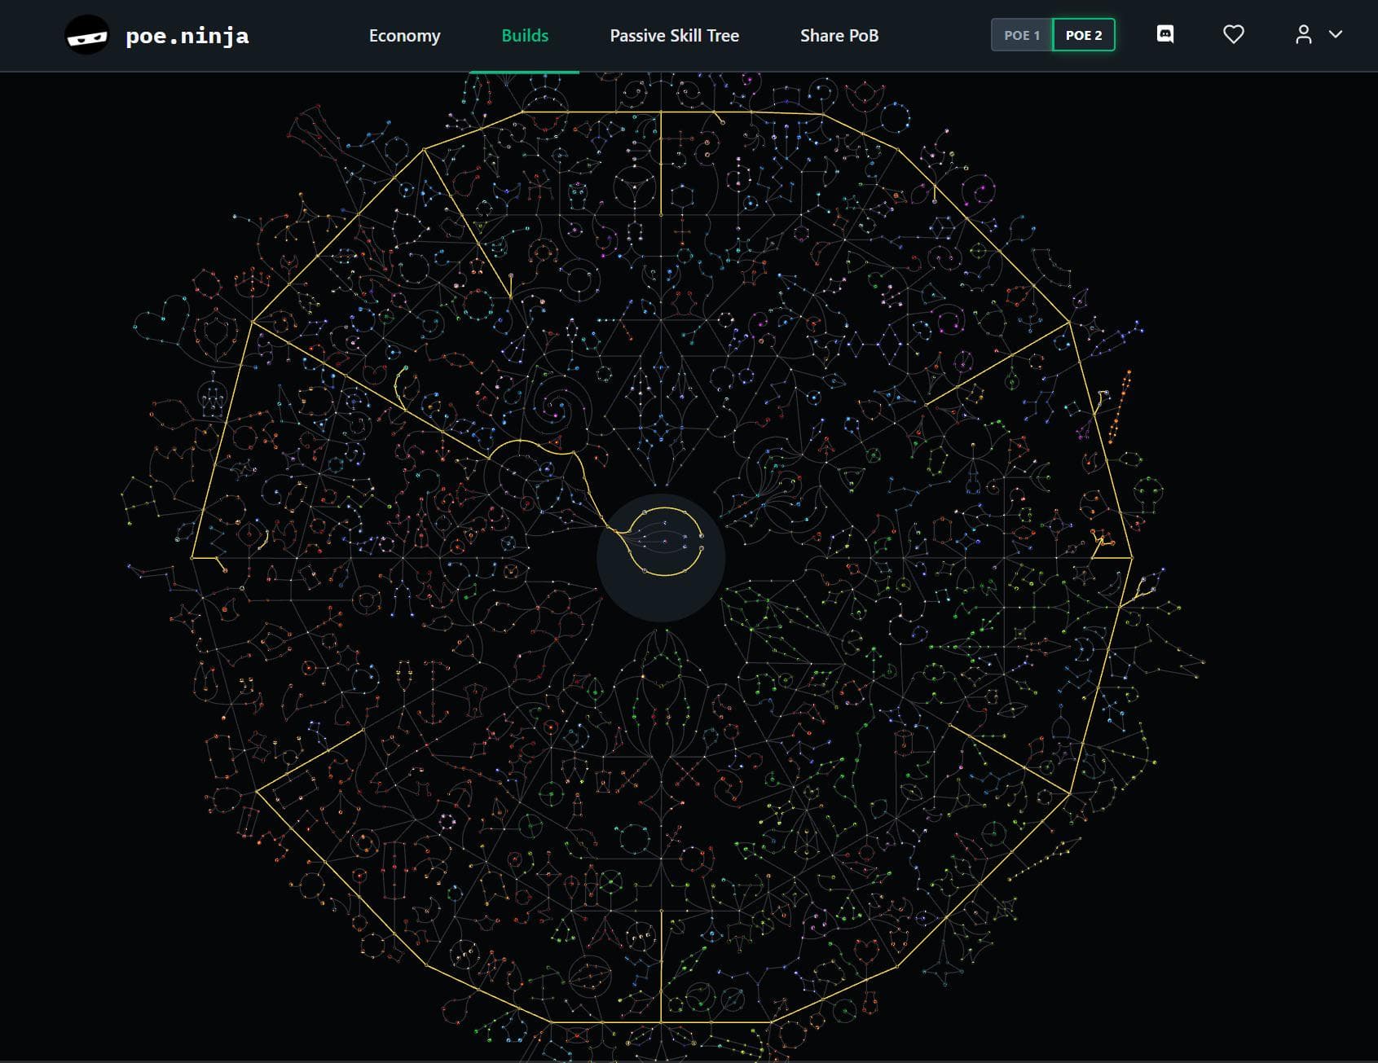Click the poe.ninja ninja logo
The width and height of the screenshot is (1378, 1063).
point(87,35)
